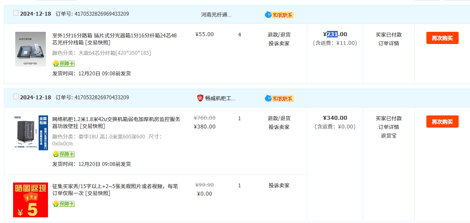Click red shield badge beside 畅威机柜 shop
The height and width of the screenshot is (223, 470).
point(200,98)
